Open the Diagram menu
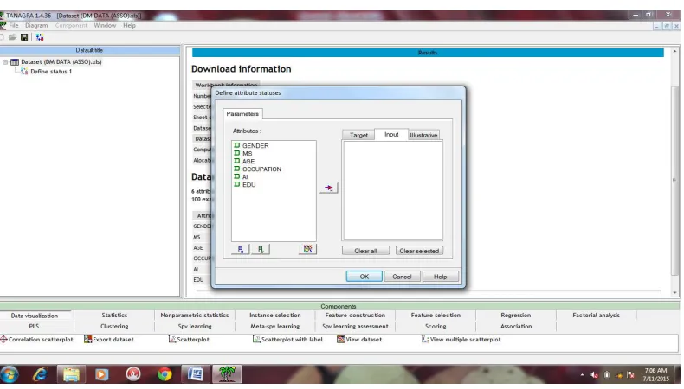Screen dimensions: 684x389 click(x=36, y=26)
